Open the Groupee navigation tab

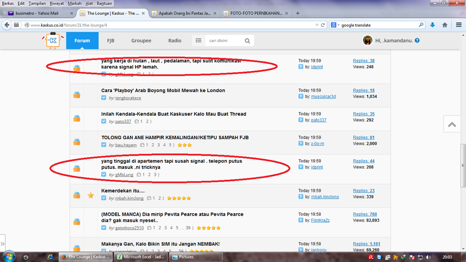pos(141,40)
